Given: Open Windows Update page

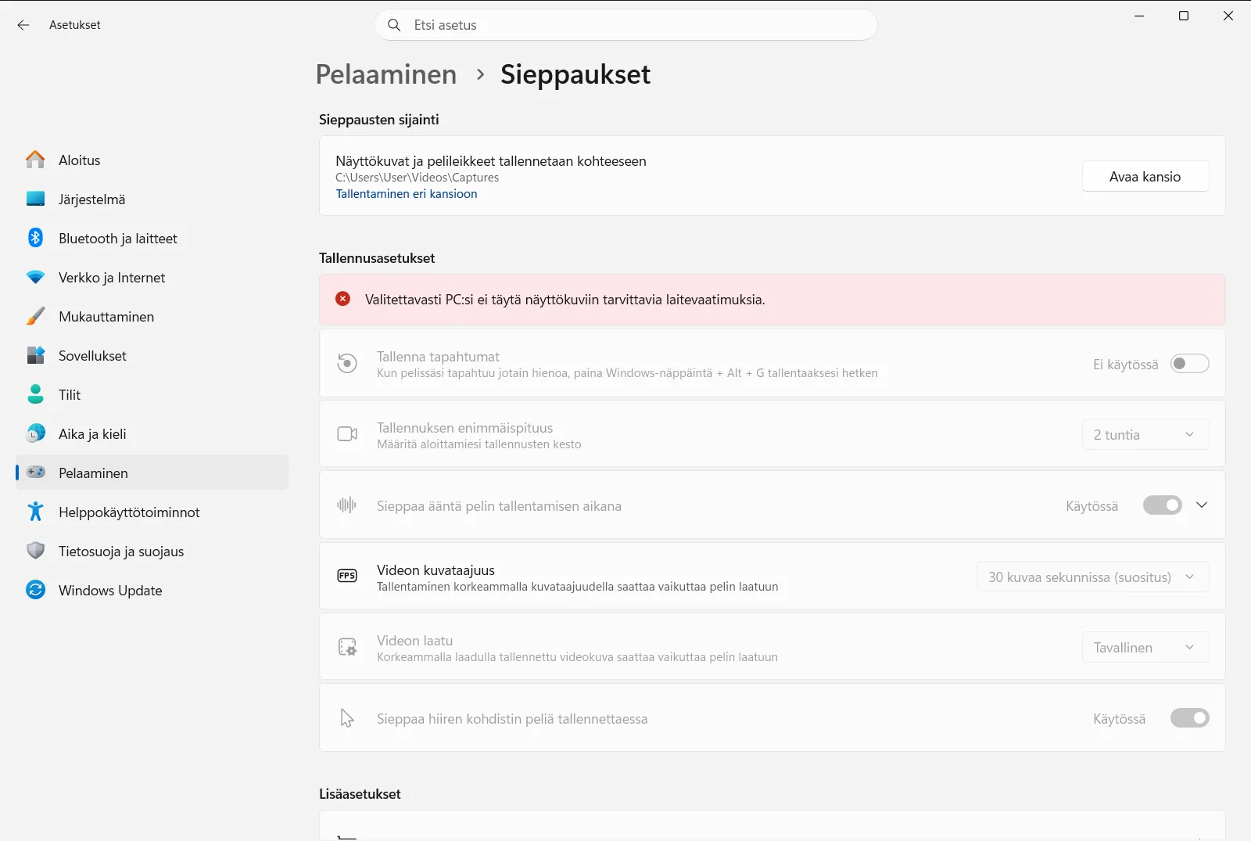Looking at the screenshot, I should [152, 590].
